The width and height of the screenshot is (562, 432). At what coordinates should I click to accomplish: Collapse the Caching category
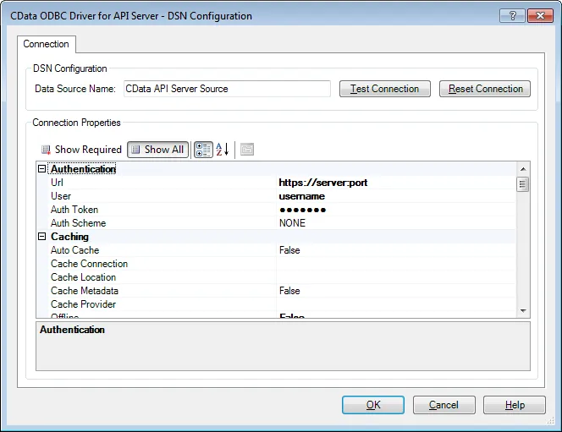(x=42, y=237)
